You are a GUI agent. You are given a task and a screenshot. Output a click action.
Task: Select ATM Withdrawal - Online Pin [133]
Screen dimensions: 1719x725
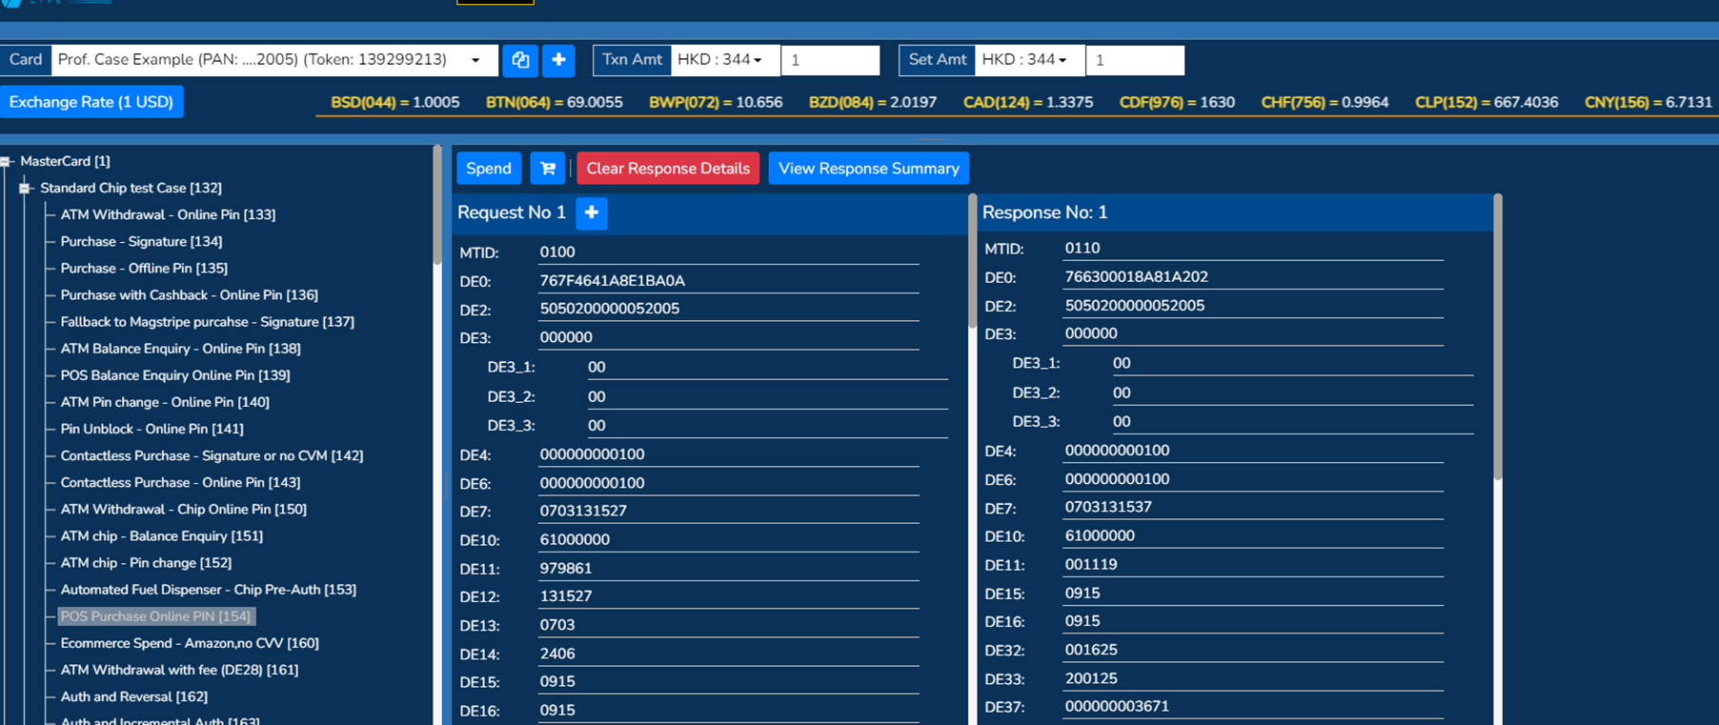[168, 215]
